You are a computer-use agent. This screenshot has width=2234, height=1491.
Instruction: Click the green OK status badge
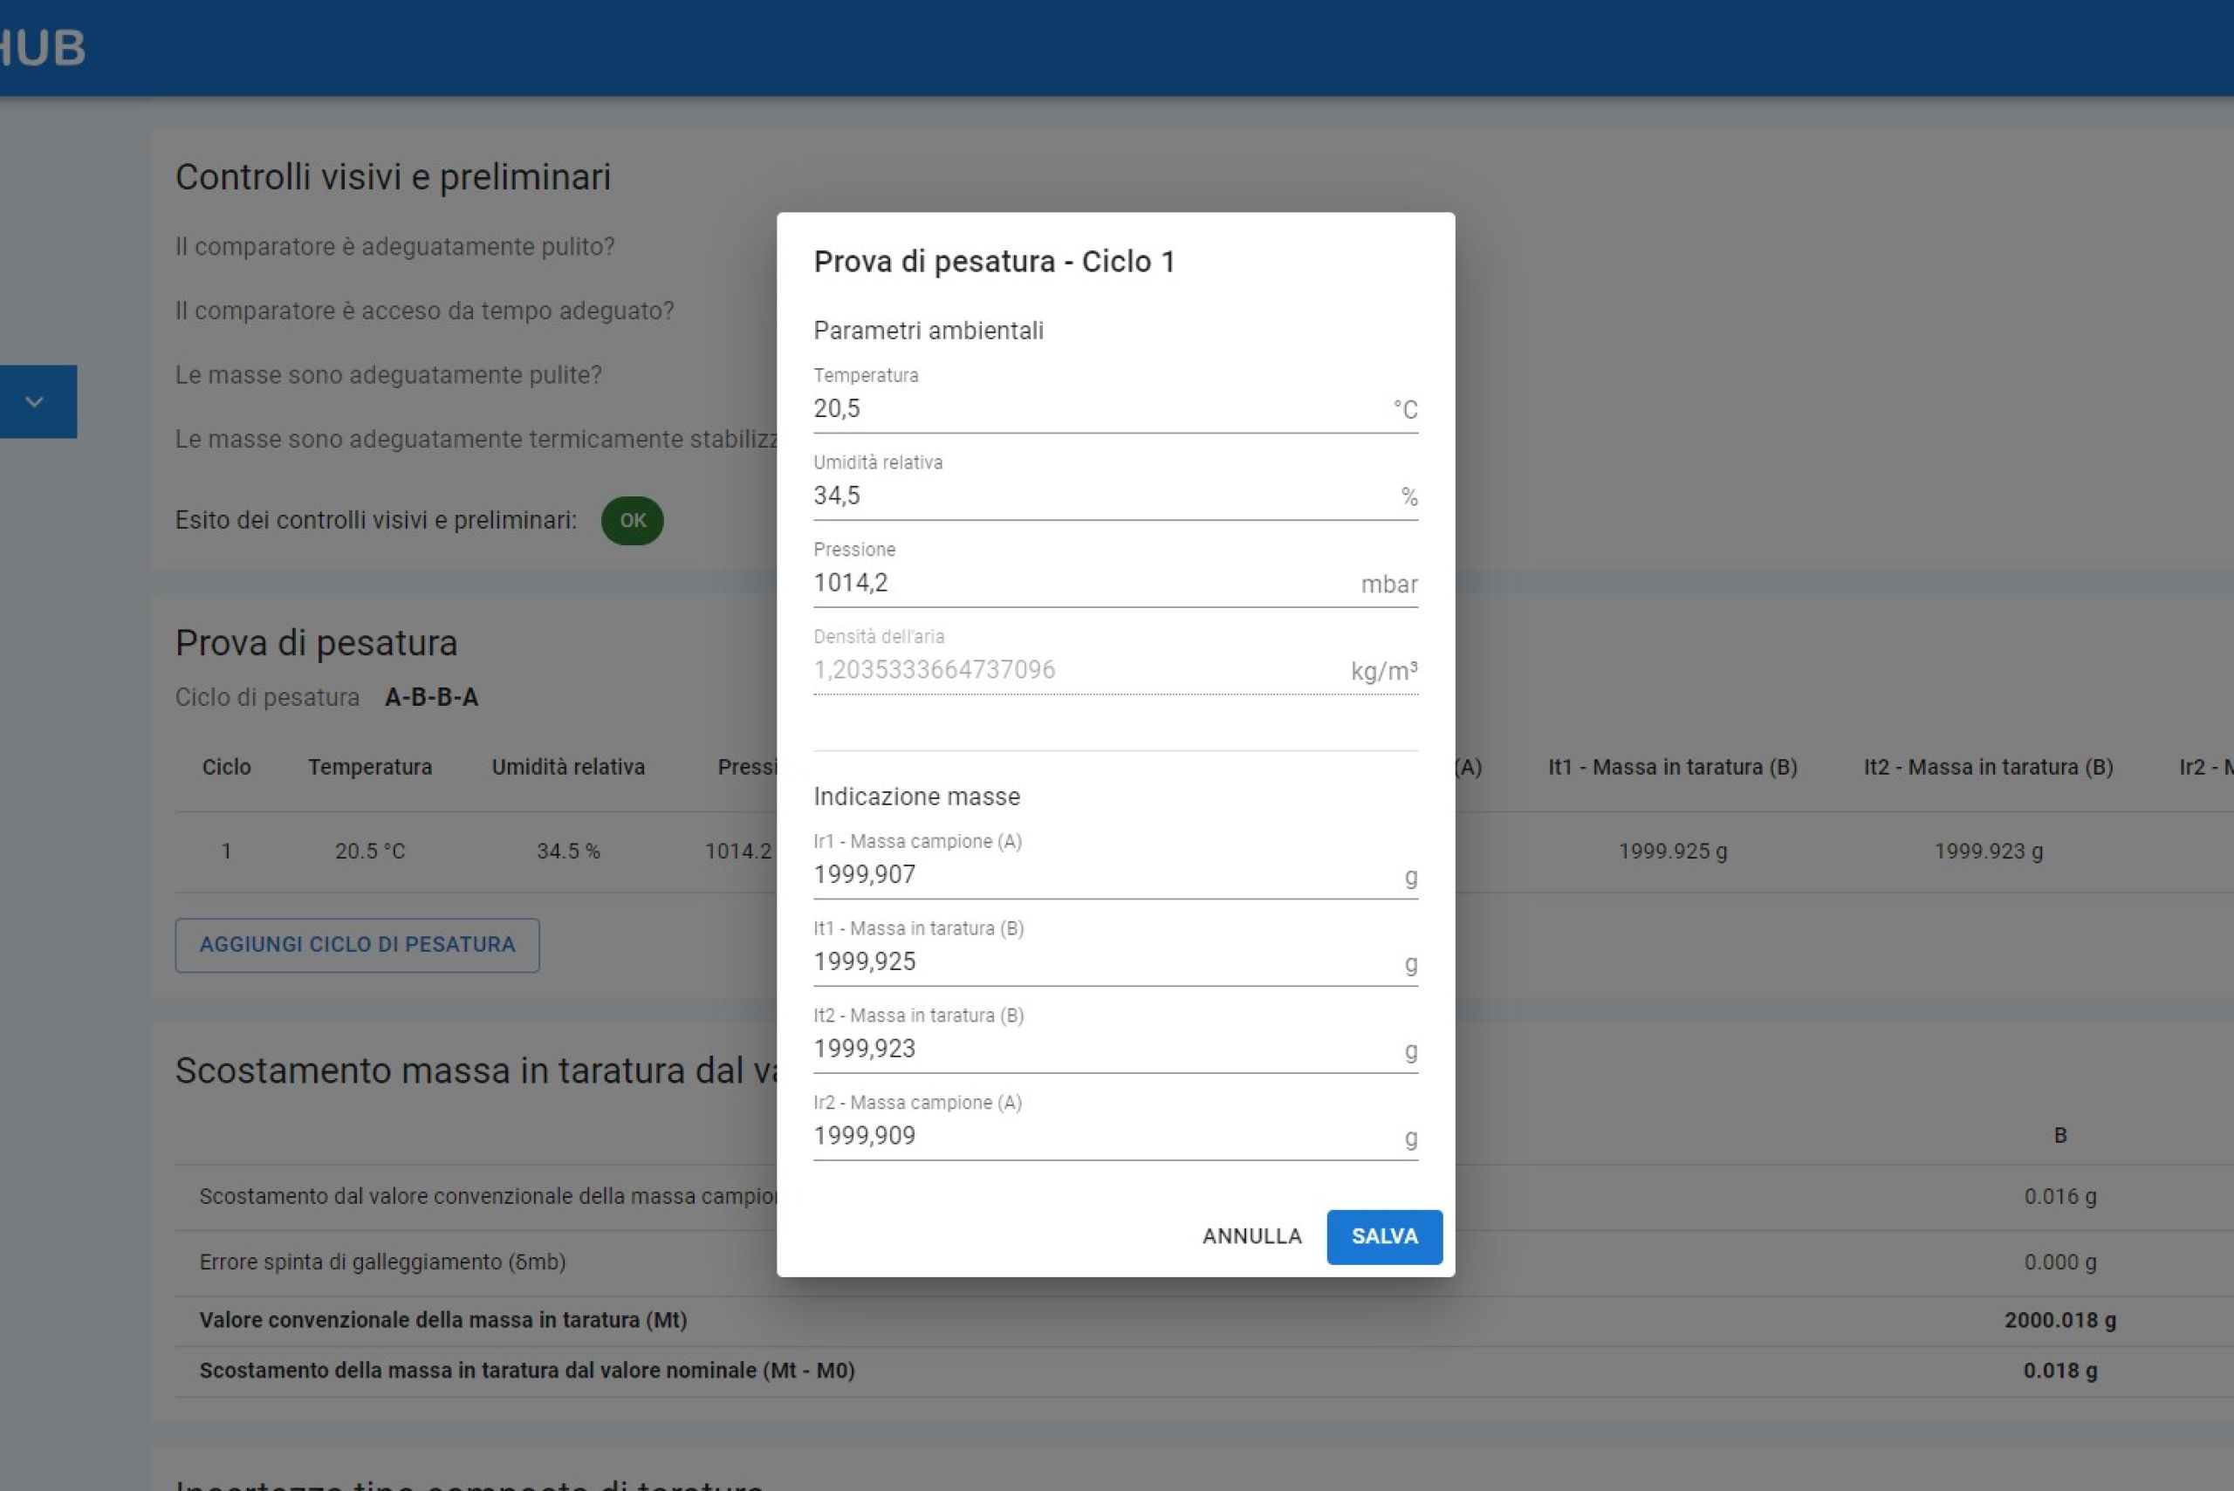click(633, 520)
